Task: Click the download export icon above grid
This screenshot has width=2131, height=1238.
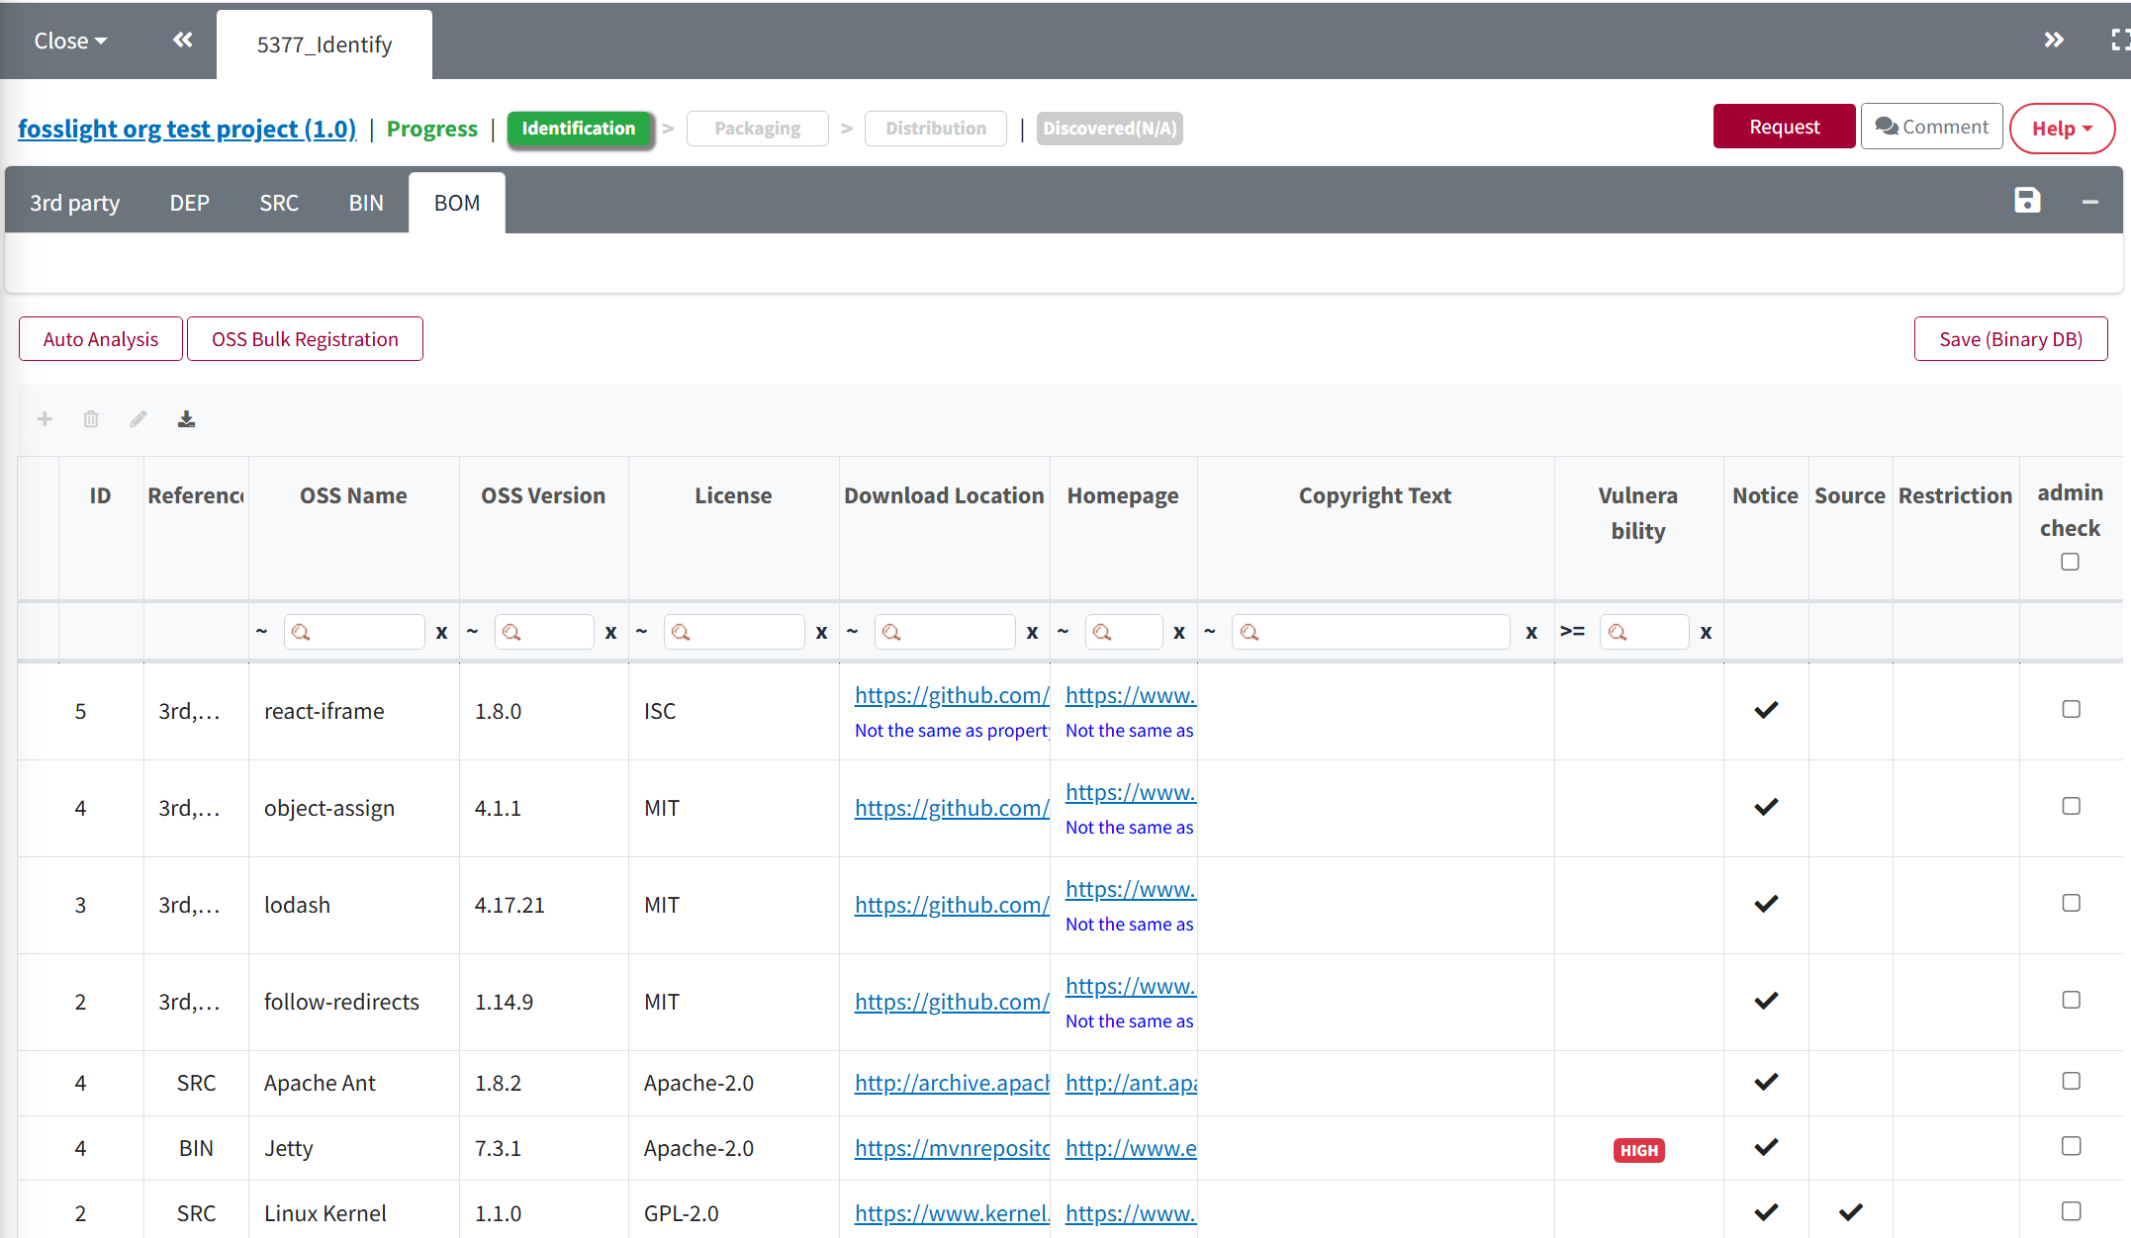Action: pos(186,419)
